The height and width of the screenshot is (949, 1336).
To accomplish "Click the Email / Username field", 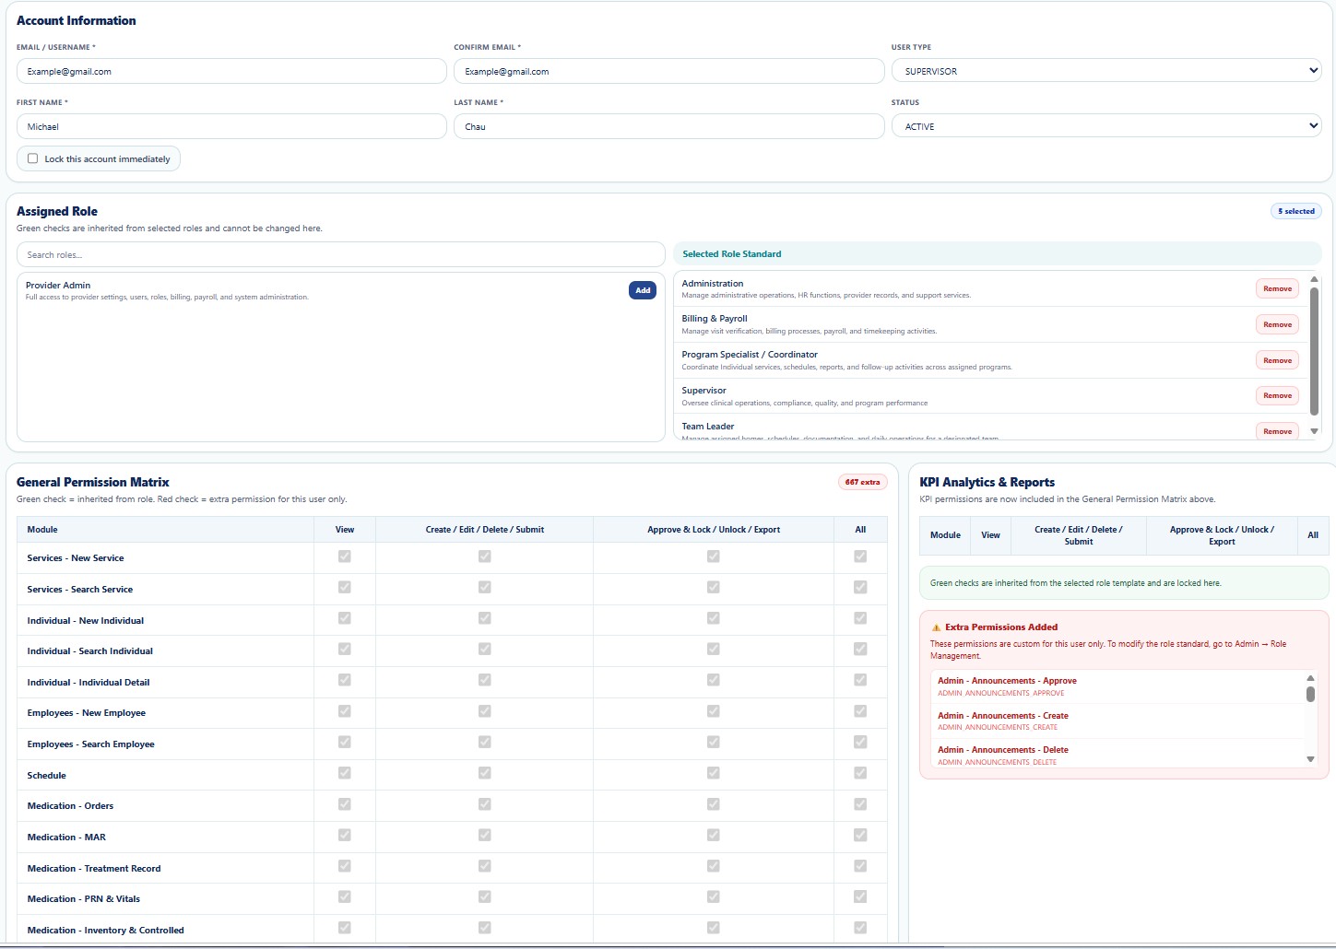I will 231,71.
